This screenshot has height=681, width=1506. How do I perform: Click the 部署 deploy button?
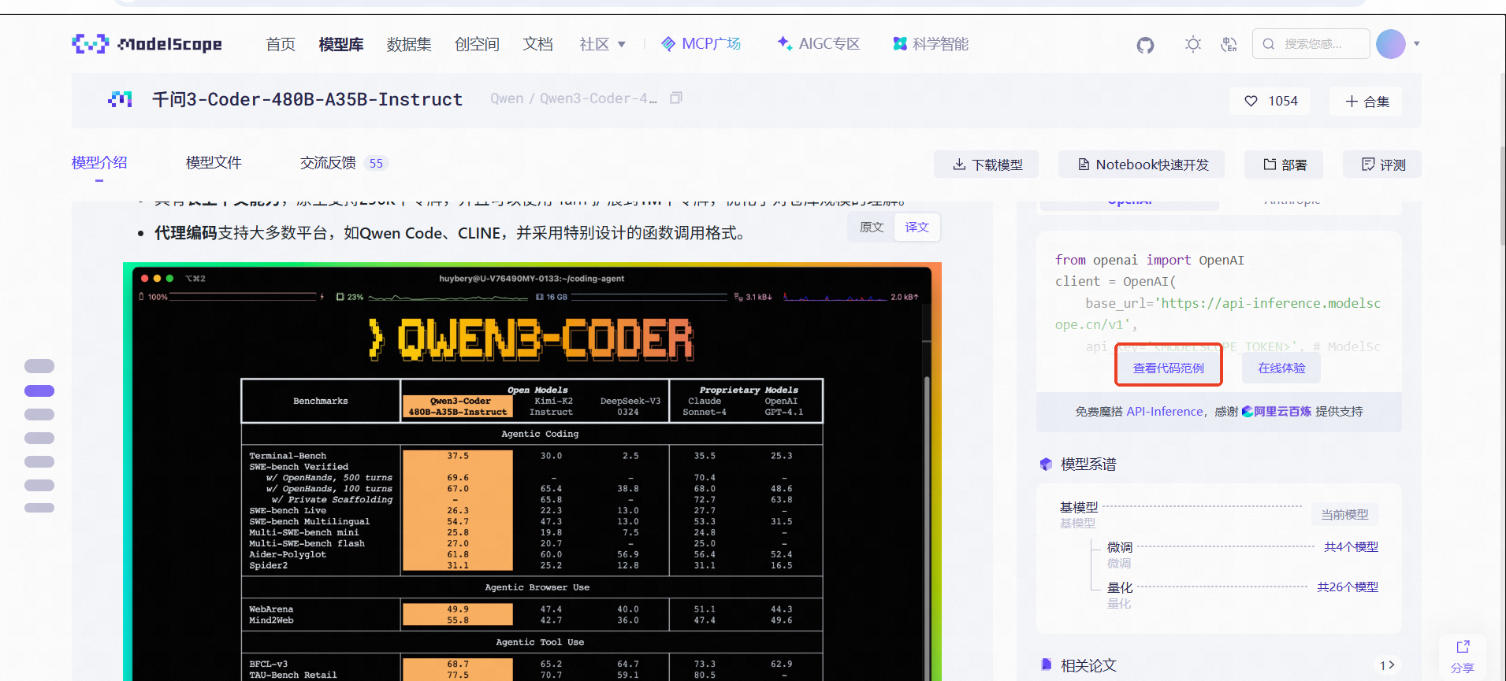[1284, 165]
